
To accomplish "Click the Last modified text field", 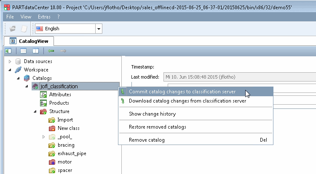I will coord(240,77).
